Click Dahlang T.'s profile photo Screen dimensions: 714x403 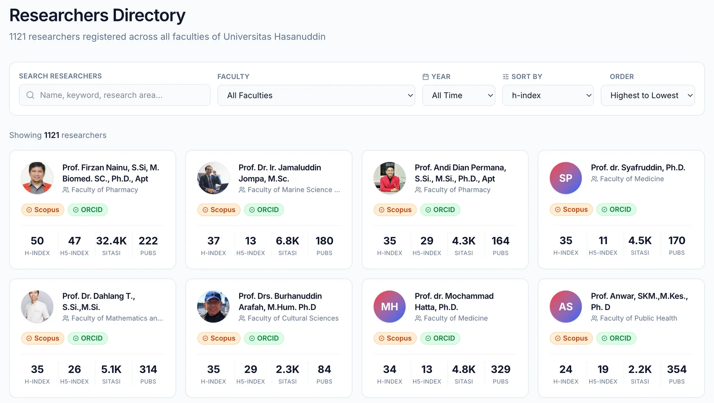(37, 307)
